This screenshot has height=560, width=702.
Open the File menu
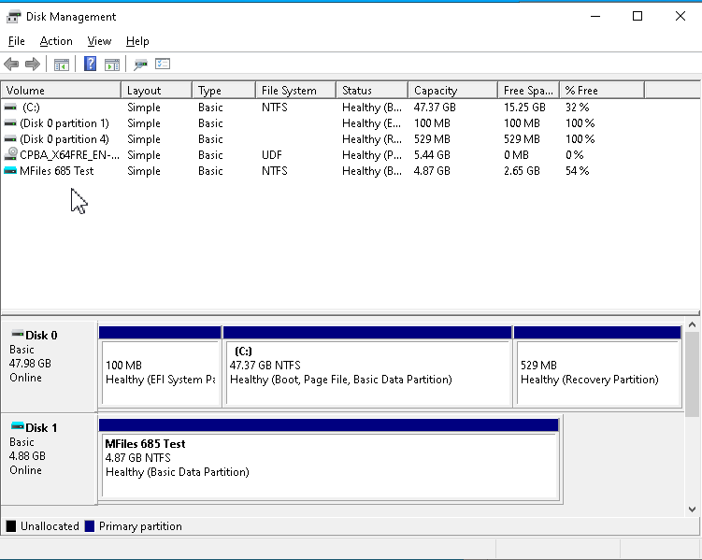click(17, 41)
